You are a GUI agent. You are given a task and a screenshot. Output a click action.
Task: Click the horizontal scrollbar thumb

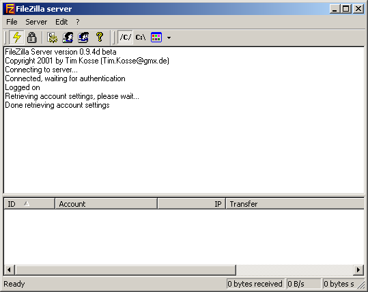pyautogui.click(x=126, y=269)
